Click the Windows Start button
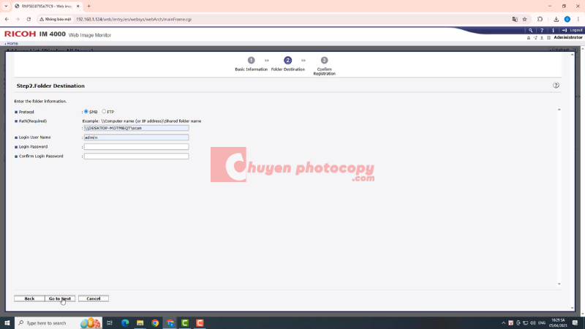Viewport: 585px width, 329px height. 7,322
